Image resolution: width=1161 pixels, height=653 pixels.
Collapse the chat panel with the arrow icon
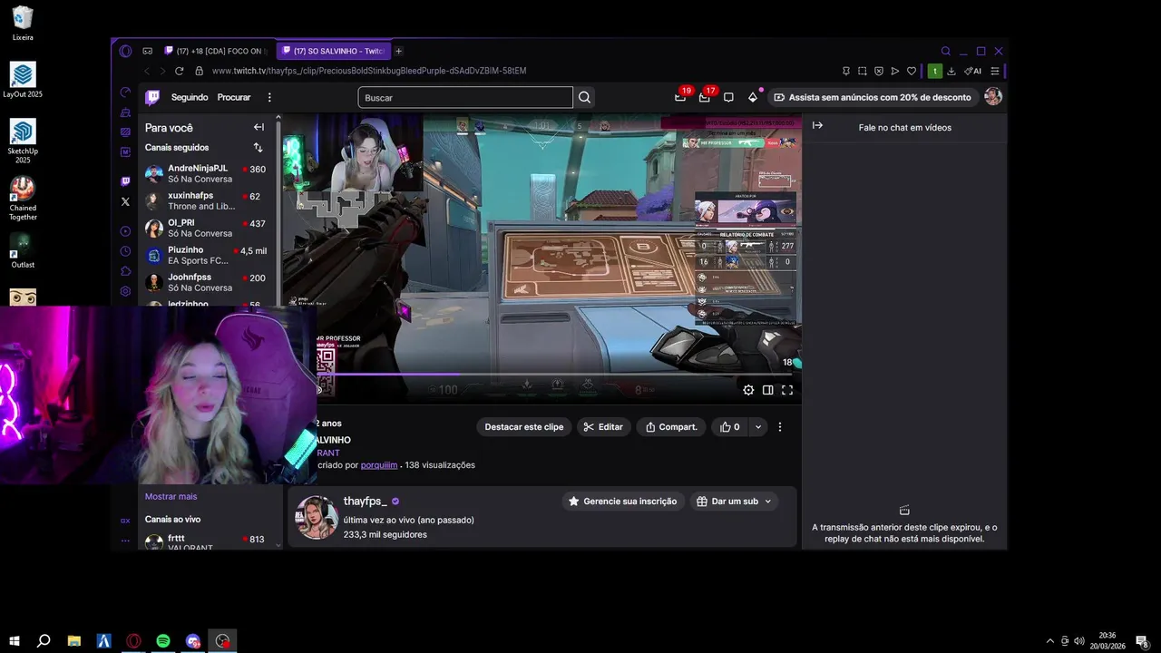coord(817,125)
